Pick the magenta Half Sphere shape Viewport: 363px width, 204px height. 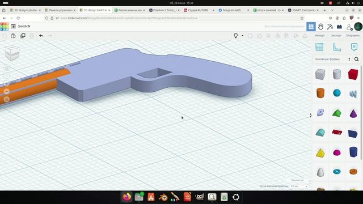337,152
